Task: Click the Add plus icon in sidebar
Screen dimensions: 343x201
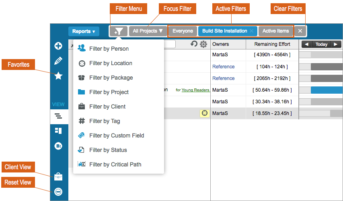Action: pos(58,46)
